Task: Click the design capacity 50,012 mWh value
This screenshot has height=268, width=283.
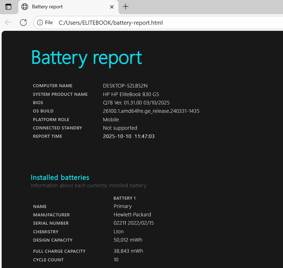Action: coord(128,240)
